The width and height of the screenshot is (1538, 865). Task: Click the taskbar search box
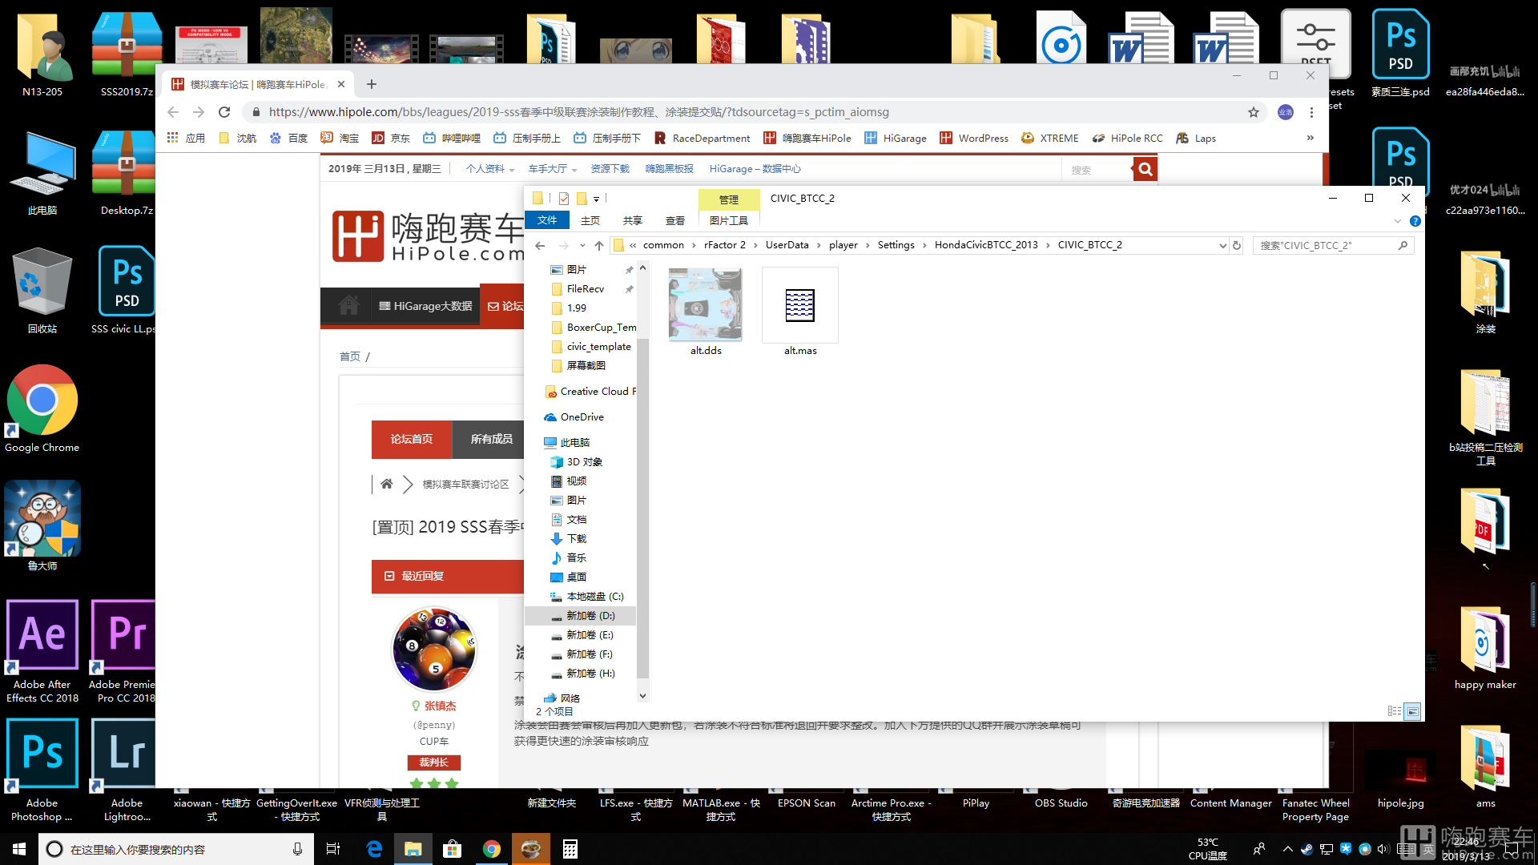[x=176, y=849]
